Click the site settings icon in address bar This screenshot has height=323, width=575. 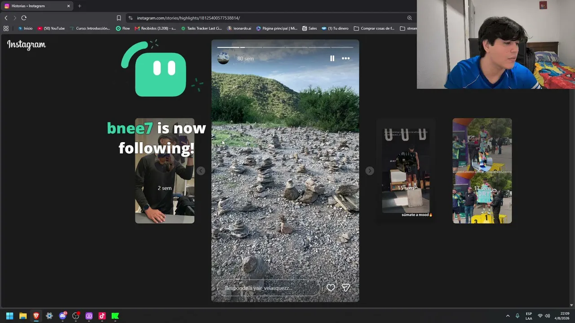pyautogui.click(x=130, y=18)
